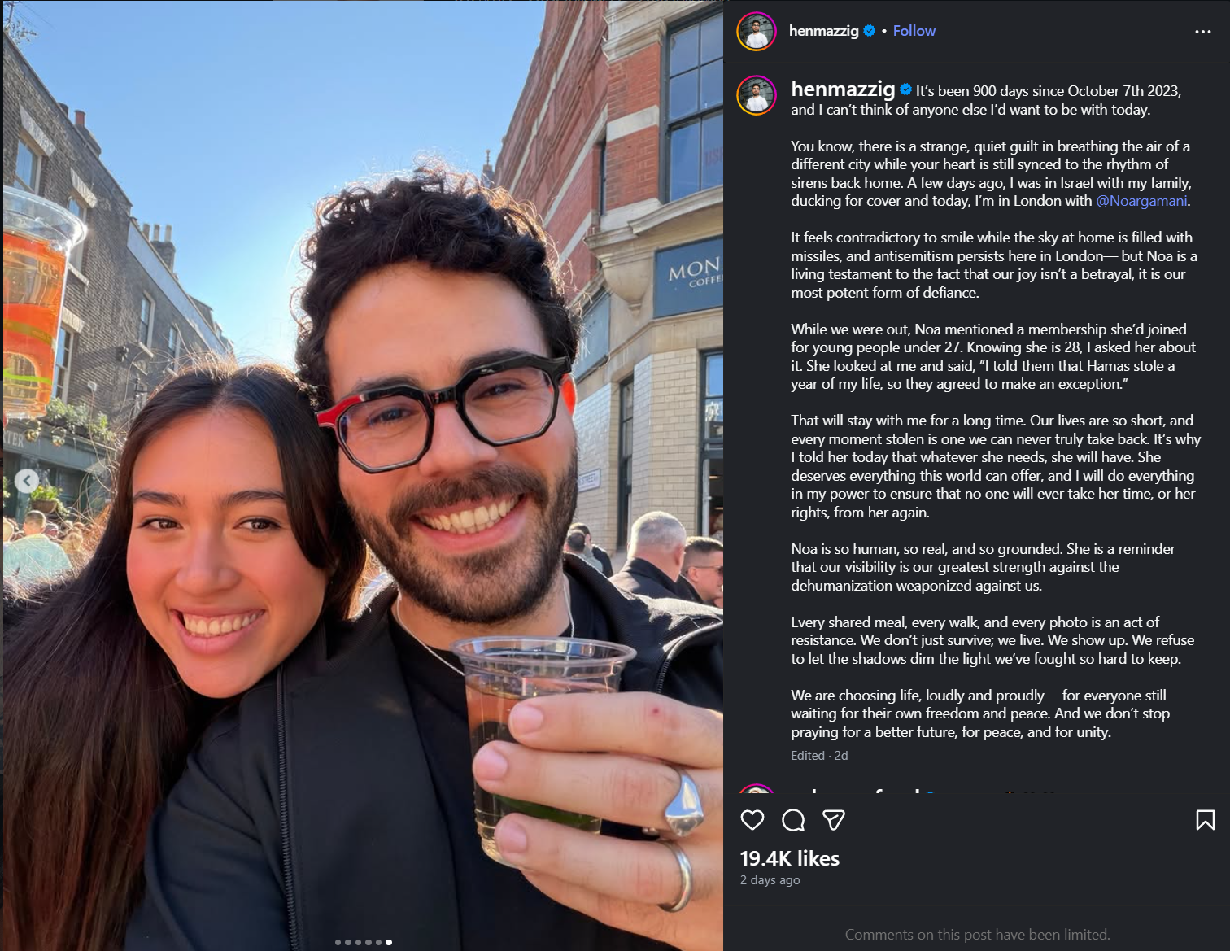This screenshot has height=951, width=1230.
Task: Like the post with the heart icon
Action: coord(752,820)
